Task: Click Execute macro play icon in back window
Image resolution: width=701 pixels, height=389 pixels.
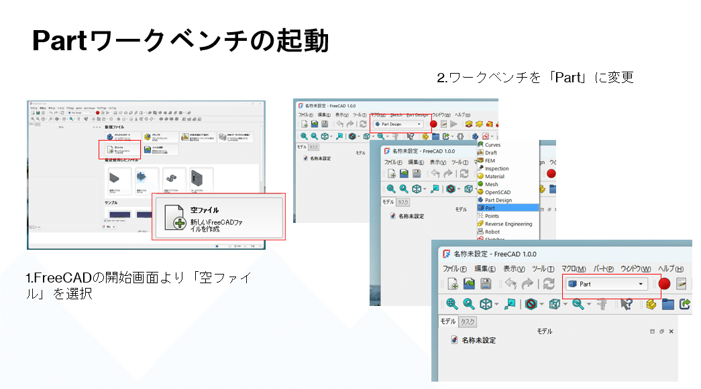Action: pos(453,124)
